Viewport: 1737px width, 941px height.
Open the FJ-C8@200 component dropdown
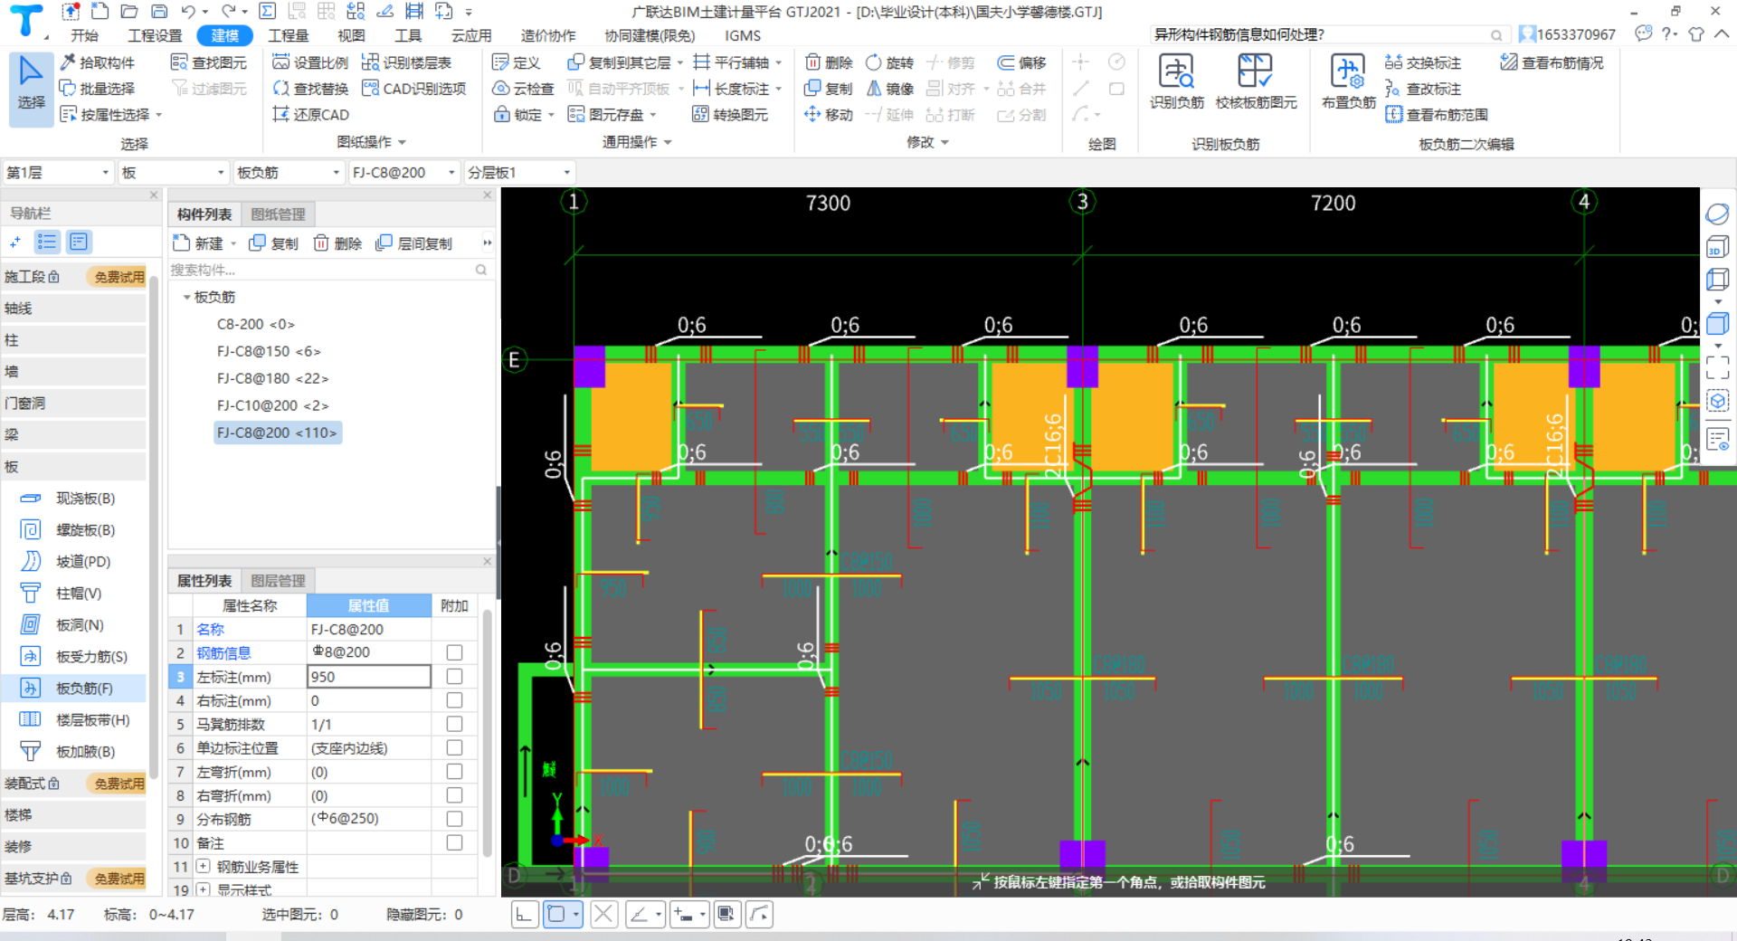click(404, 172)
